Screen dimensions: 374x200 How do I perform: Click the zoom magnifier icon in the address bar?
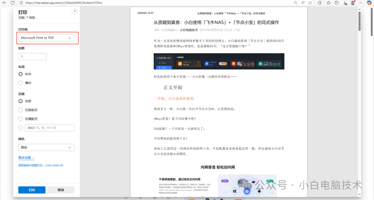pyautogui.click(x=295, y=3)
